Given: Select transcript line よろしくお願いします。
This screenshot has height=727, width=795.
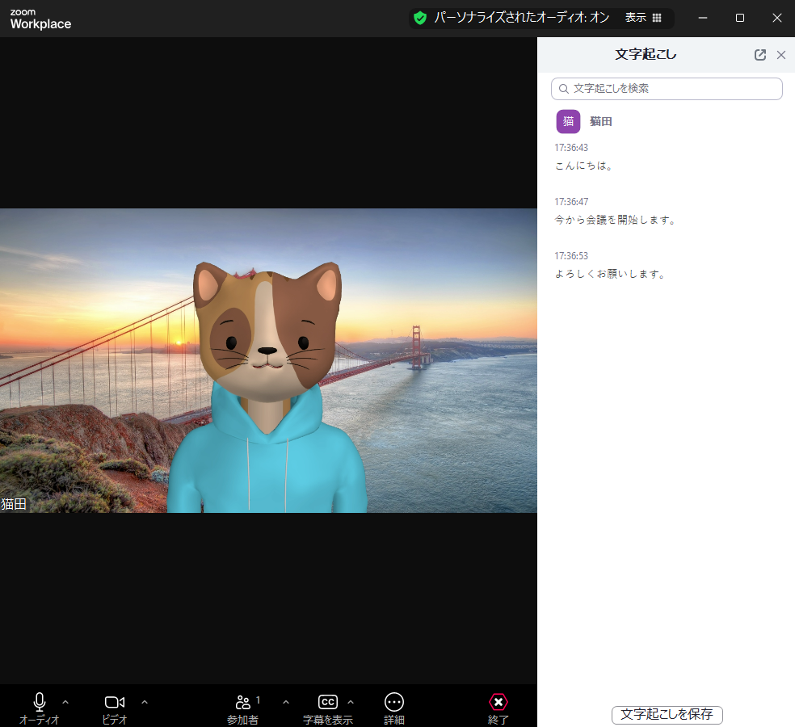Looking at the screenshot, I should point(610,275).
